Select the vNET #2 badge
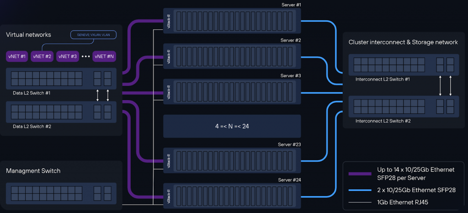This screenshot has height=213, width=468. 42,56
